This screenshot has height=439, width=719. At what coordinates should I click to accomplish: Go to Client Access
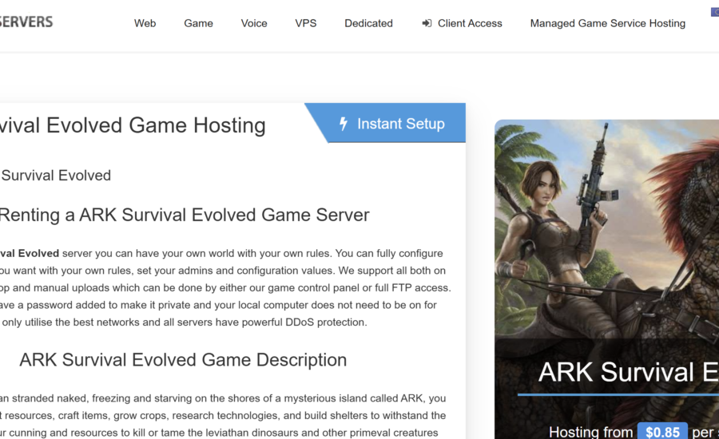(x=463, y=23)
